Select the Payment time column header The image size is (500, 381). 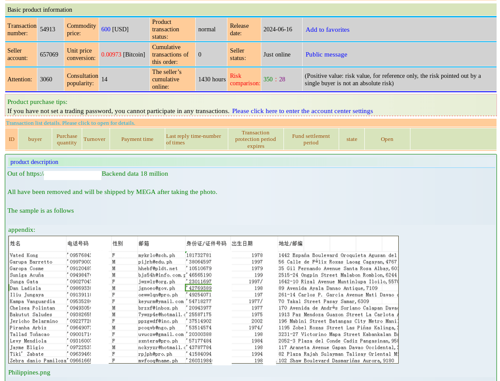(137, 139)
